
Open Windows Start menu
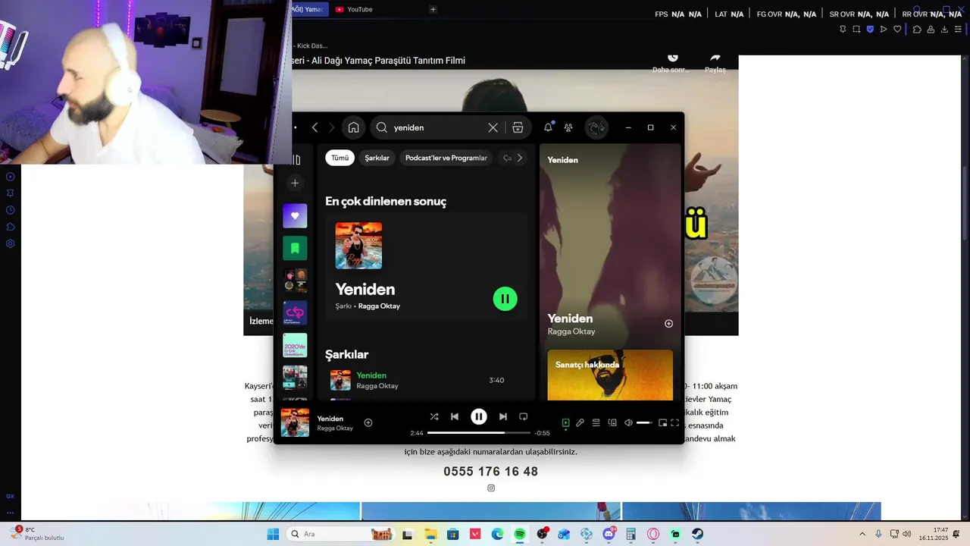coord(273,534)
